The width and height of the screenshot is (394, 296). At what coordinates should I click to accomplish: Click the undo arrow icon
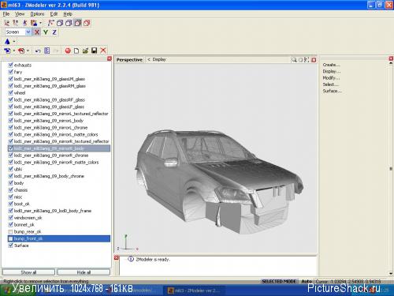38,51
